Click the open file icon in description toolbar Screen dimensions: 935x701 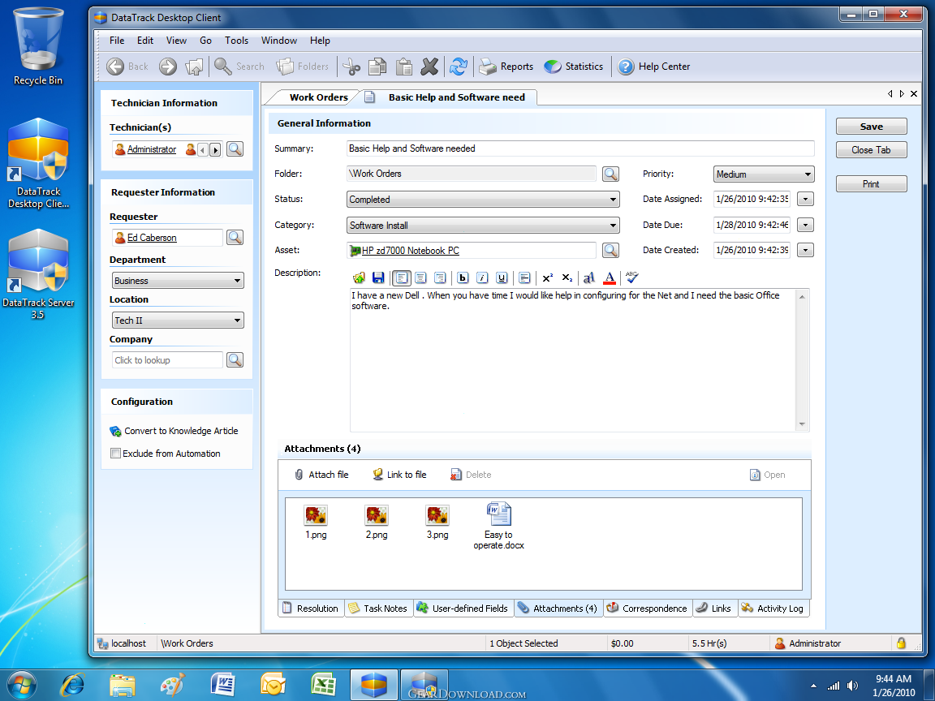[359, 277]
